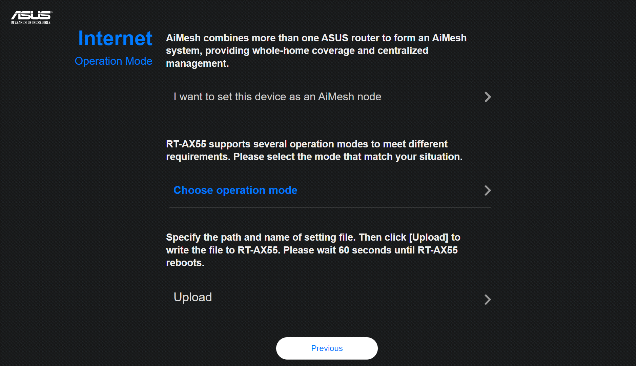Screen dimensions: 636x366
Task: Click the divider line under the AiMesh node row
Action: 330,114
